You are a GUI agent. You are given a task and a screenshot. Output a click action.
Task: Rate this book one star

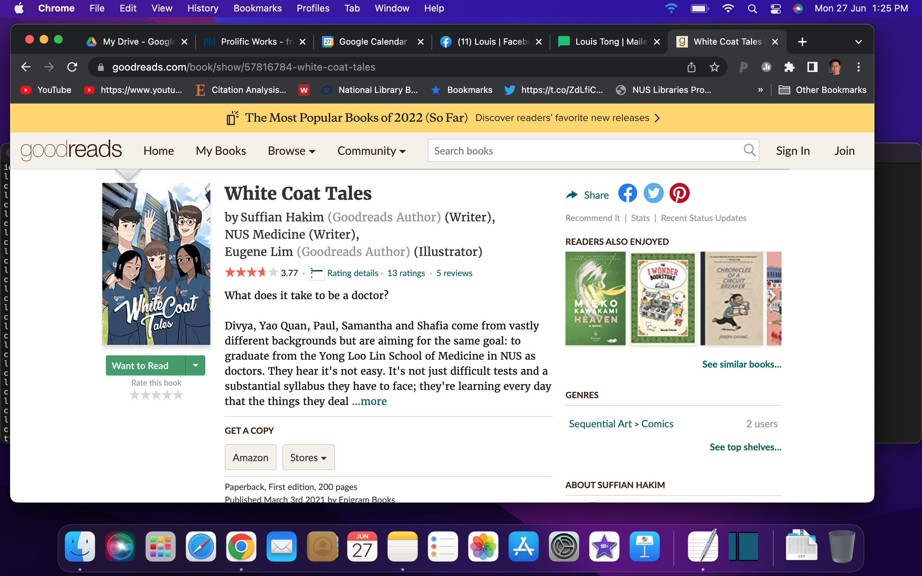point(134,395)
